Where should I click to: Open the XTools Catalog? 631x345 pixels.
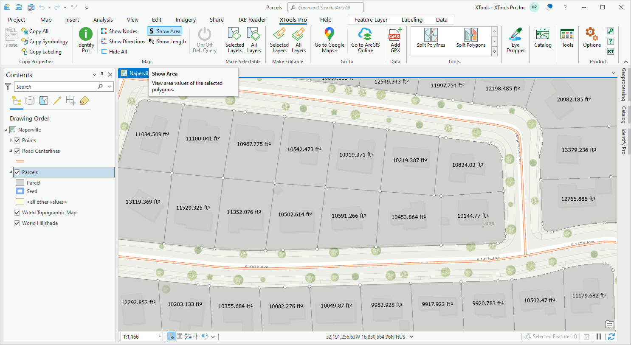(x=542, y=35)
